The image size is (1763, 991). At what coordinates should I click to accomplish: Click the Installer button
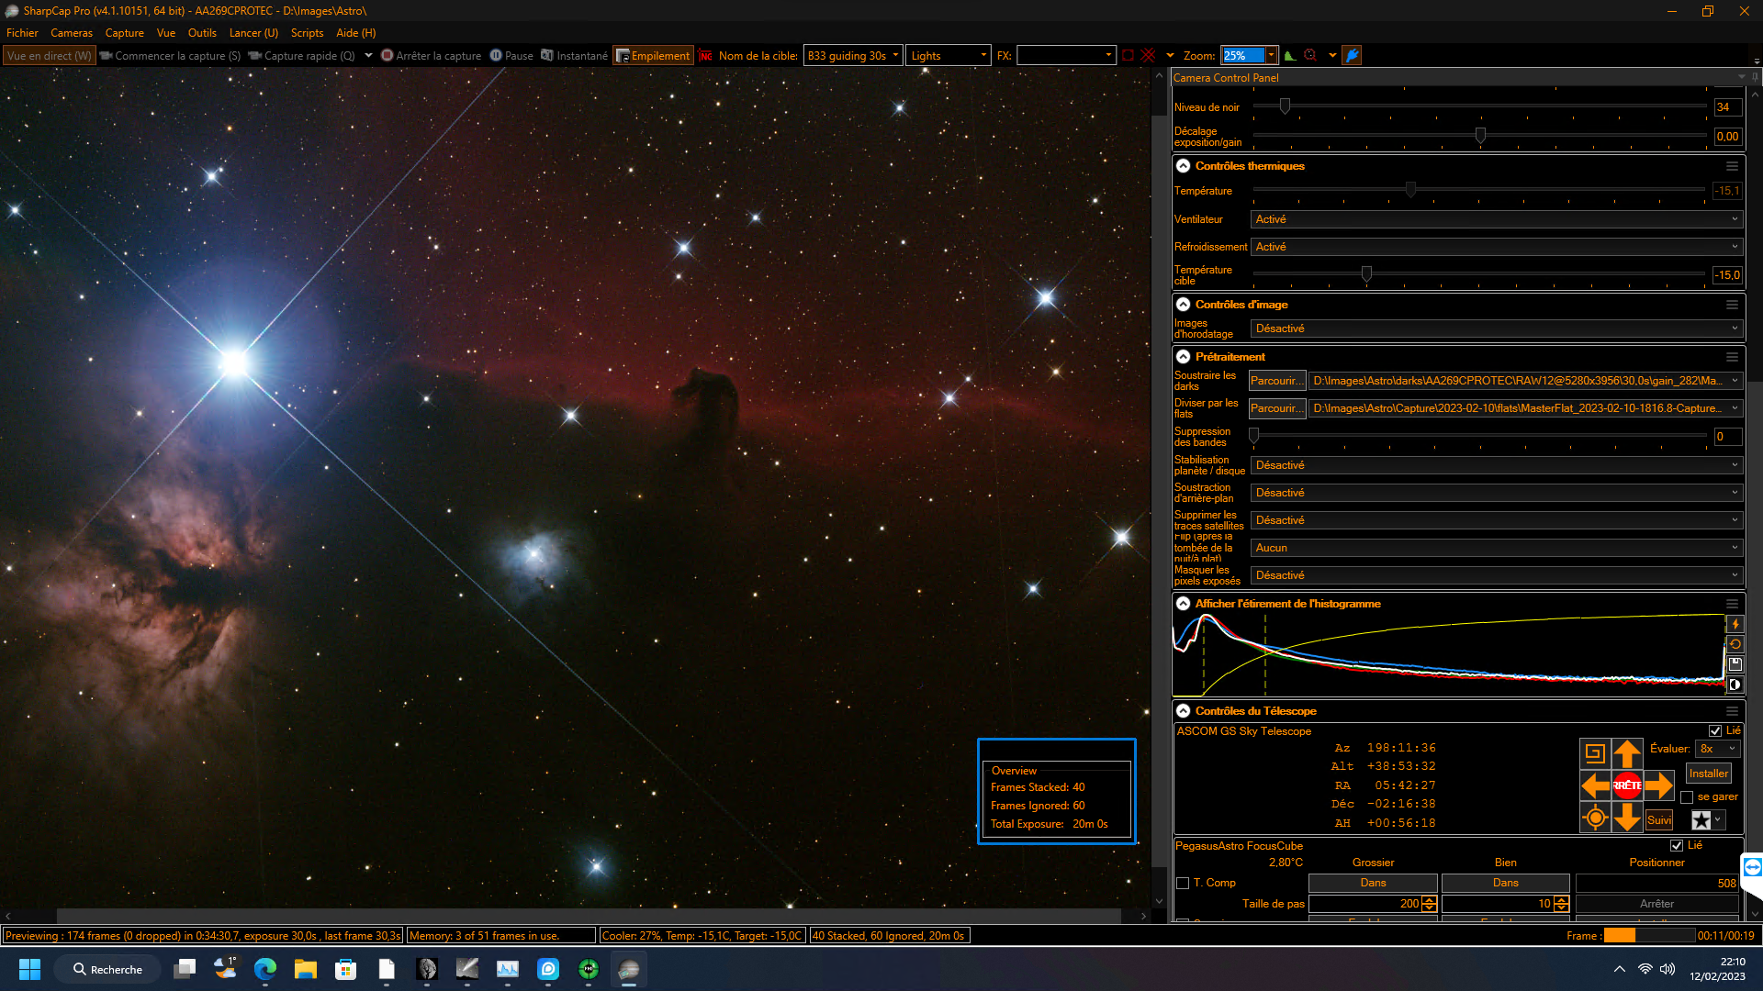[x=1708, y=774]
